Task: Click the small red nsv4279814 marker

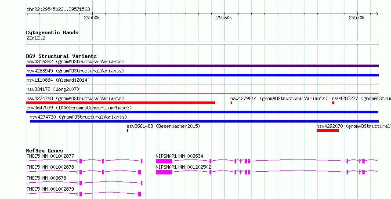Action: (x=232, y=103)
